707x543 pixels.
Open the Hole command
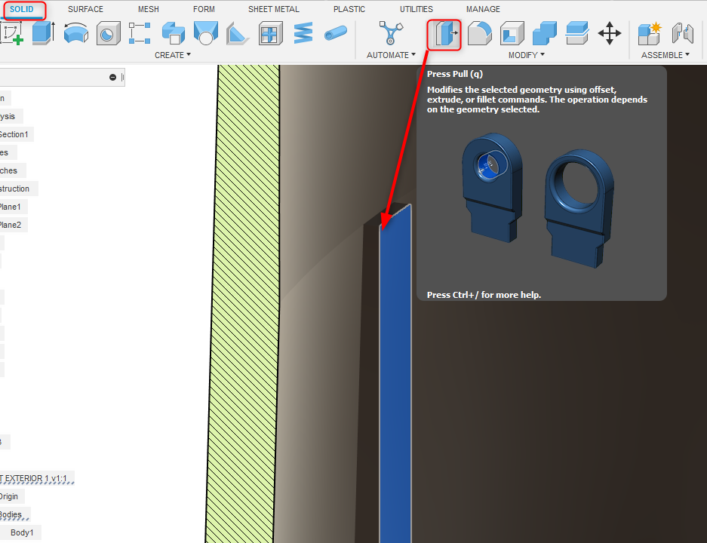pos(107,33)
